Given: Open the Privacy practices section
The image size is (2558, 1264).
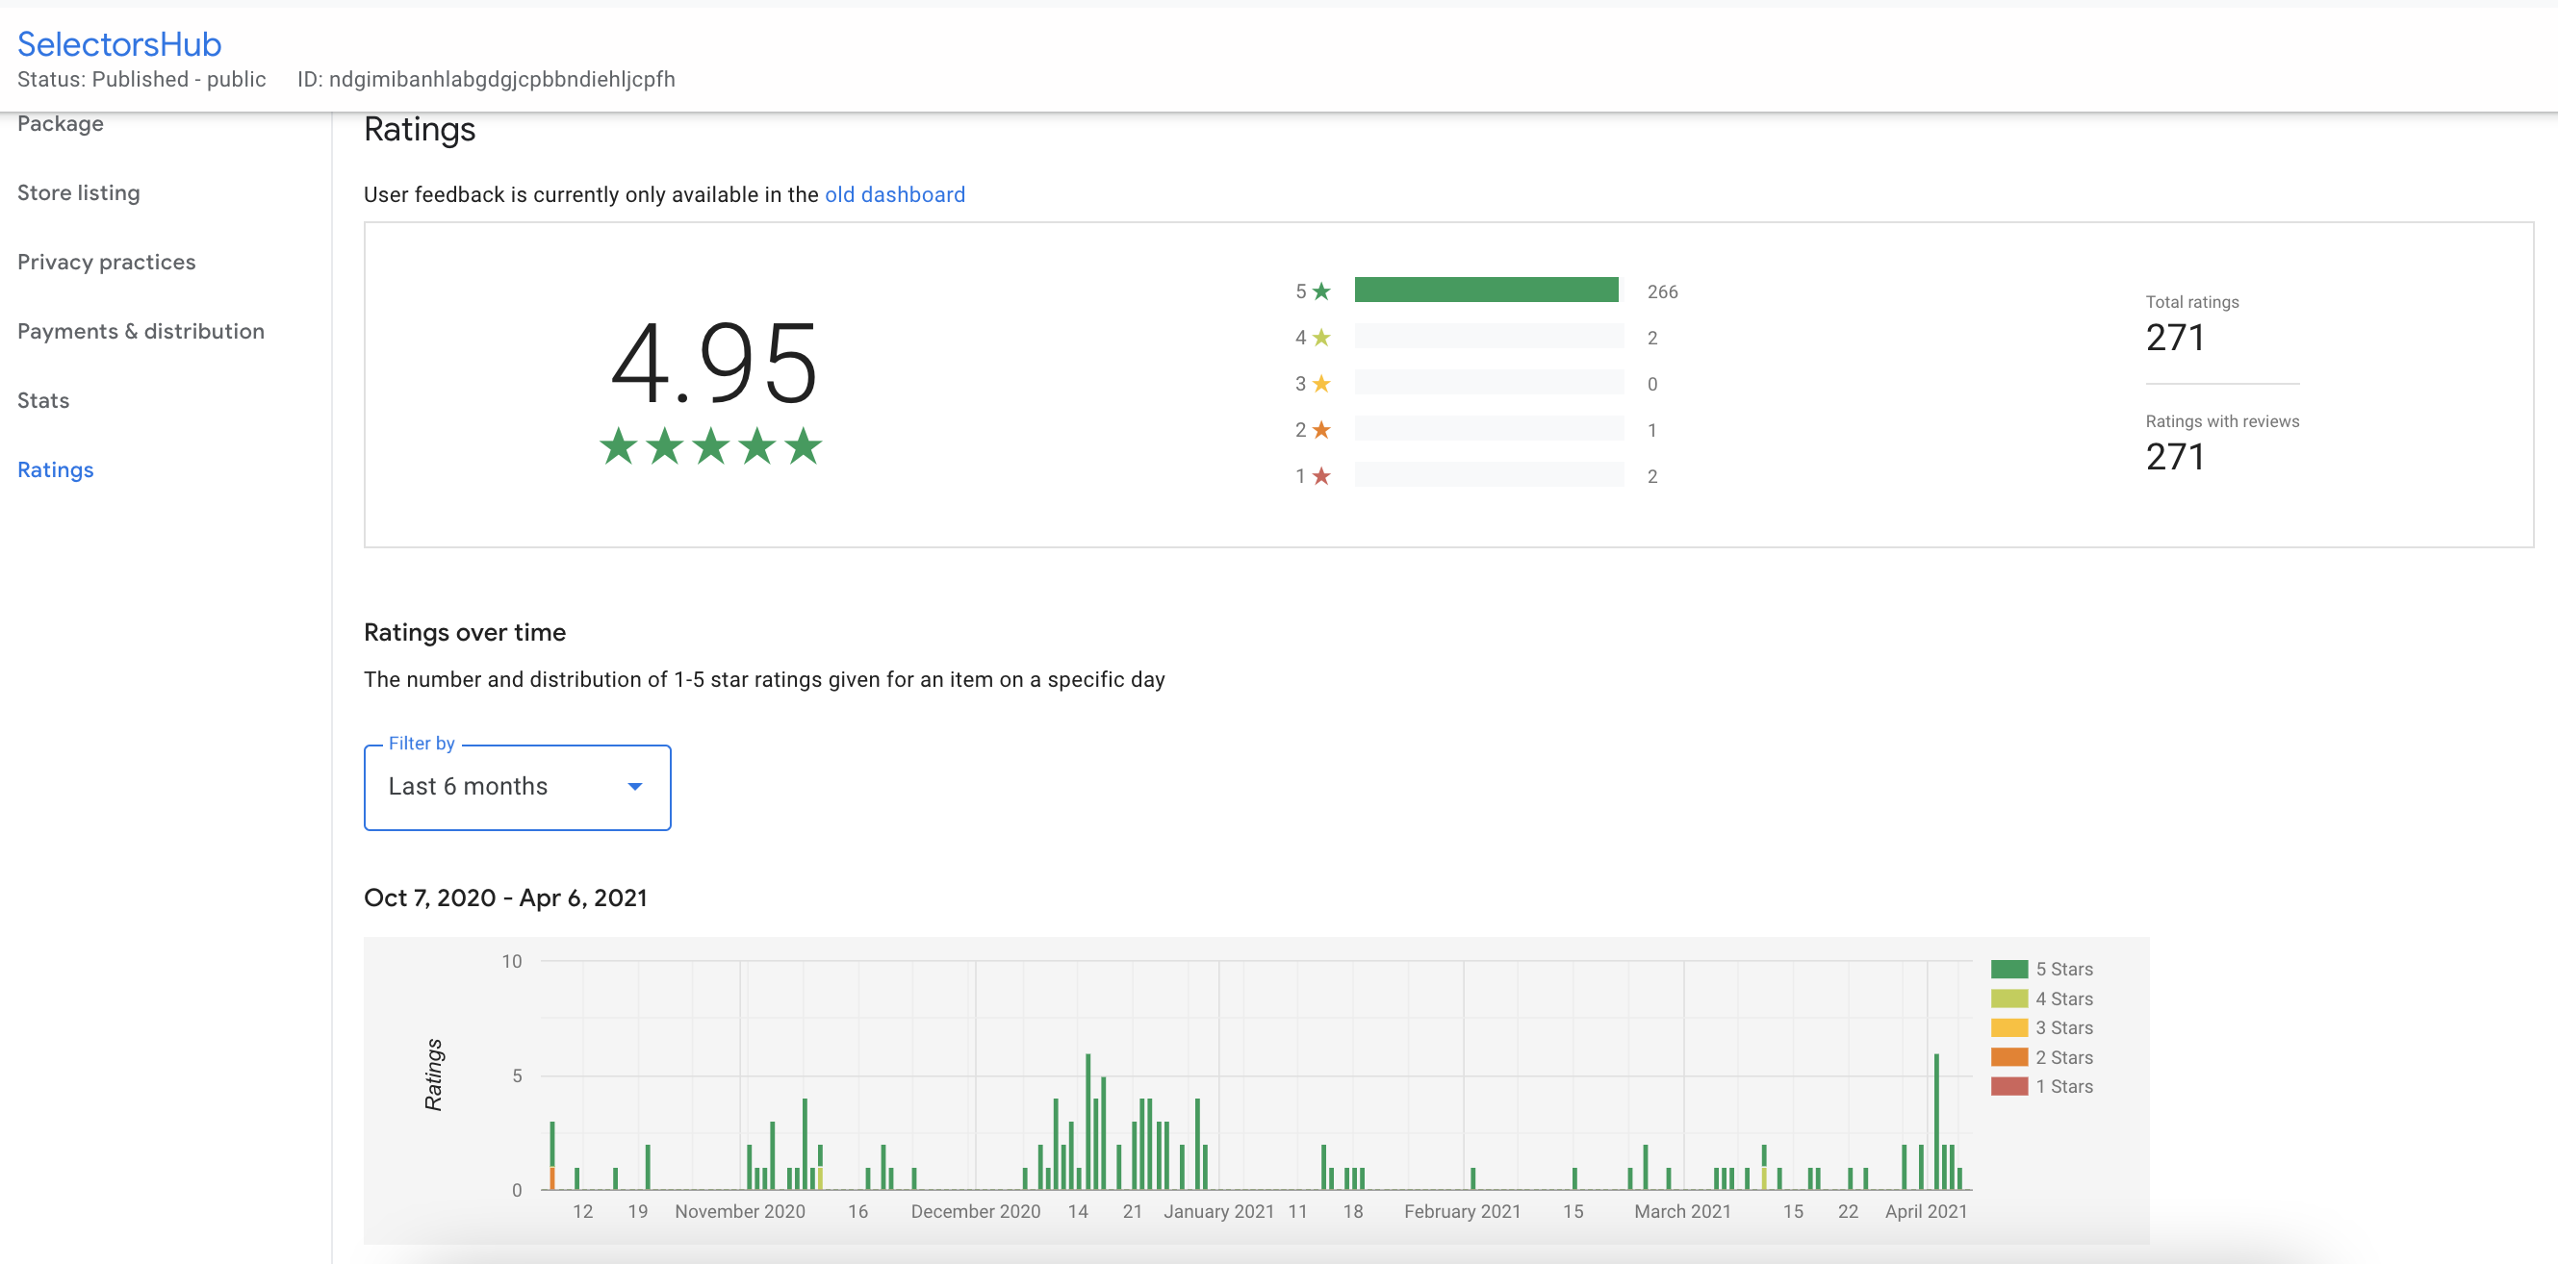Looking at the screenshot, I should pos(106,263).
